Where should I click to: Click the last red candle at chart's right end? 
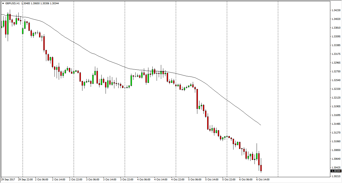click(261, 168)
